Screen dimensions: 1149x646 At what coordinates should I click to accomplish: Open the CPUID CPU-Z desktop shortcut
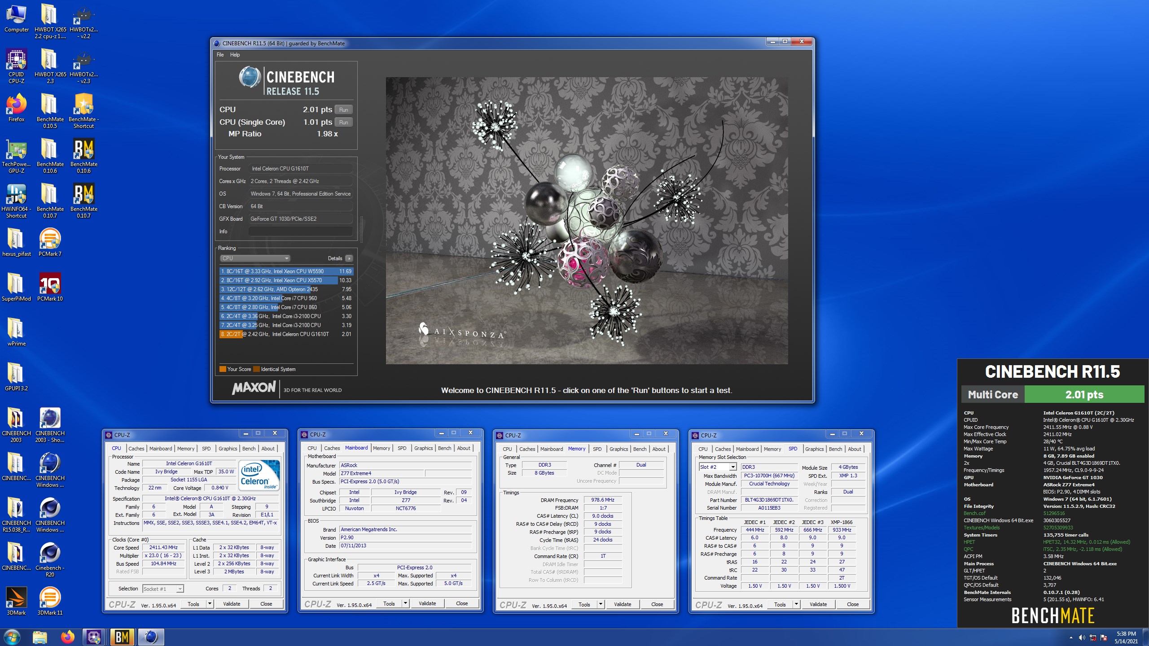16,66
